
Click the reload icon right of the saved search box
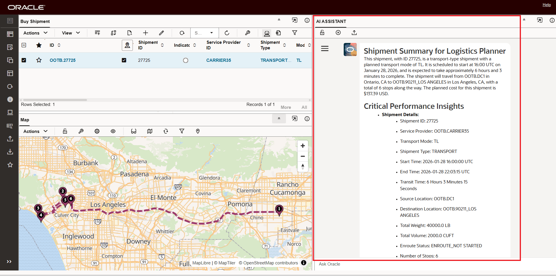(227, 33)
